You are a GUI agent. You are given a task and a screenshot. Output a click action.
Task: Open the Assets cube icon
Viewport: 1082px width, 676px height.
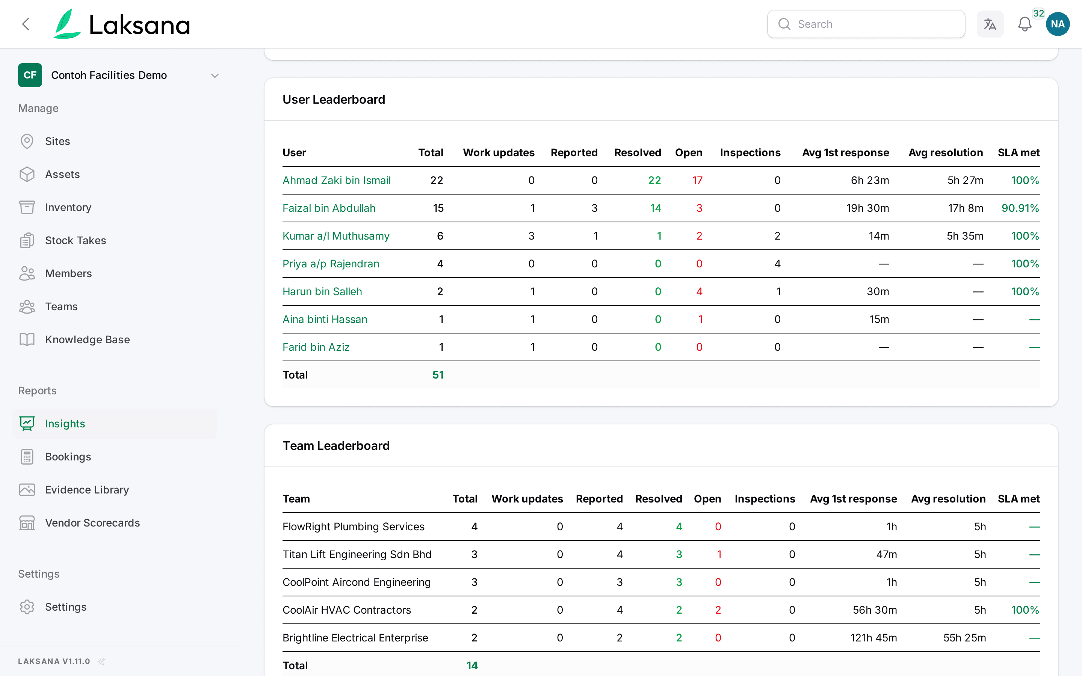pos(27,174)
